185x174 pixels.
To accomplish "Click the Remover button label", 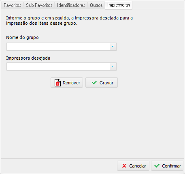I will (x=71, y=83).
